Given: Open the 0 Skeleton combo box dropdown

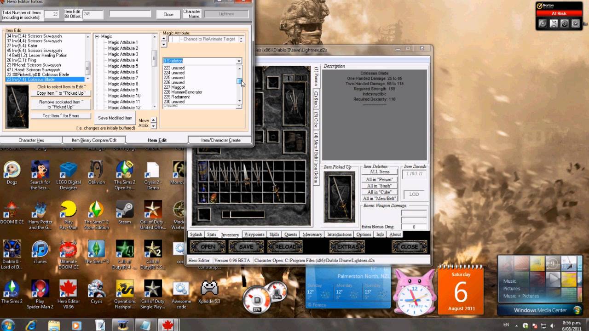Looking at the screenshot, I should coord(239,61).
